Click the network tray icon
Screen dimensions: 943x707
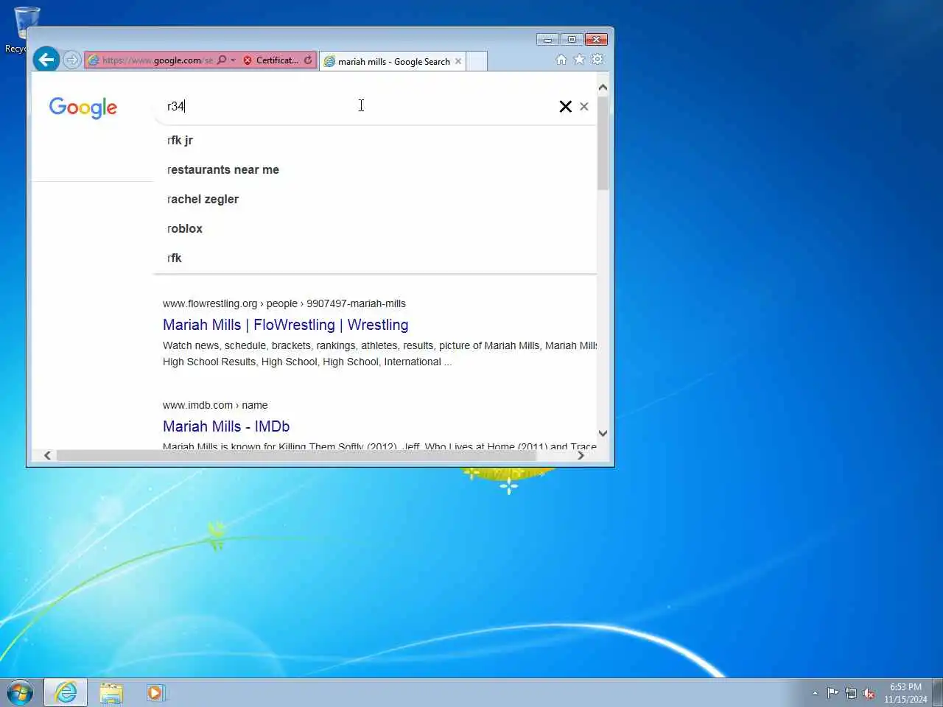pyautogui.click(x=851, y=693)
